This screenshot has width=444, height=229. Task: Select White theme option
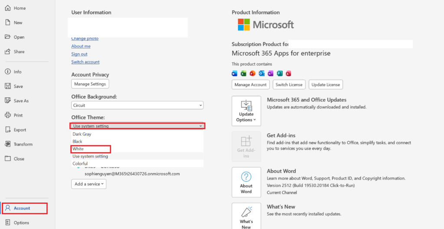click(x=137, y=149)
